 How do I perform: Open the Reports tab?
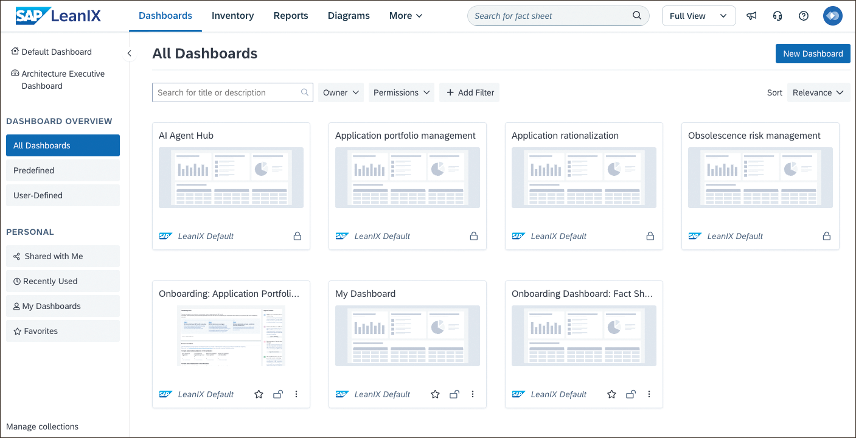[291, 16]
